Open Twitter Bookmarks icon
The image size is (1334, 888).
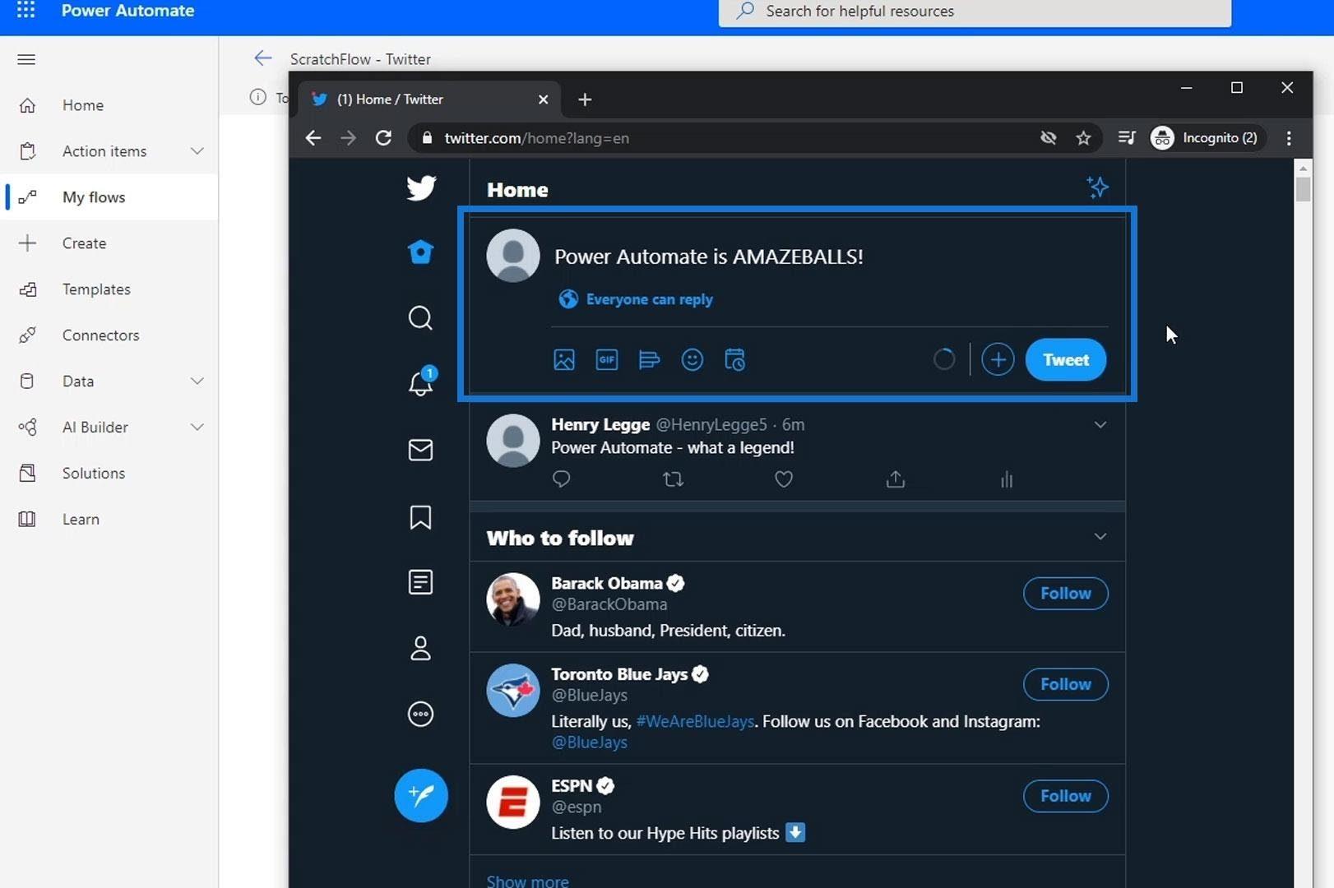point(421,517)
